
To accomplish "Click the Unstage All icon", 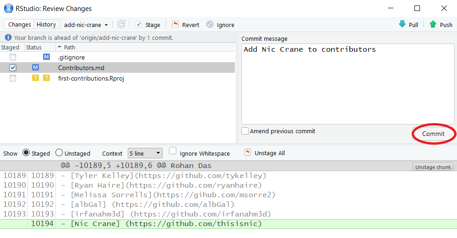I will tap(247, 152).
